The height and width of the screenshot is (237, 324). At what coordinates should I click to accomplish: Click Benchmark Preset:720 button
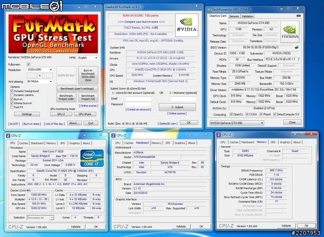88,97
